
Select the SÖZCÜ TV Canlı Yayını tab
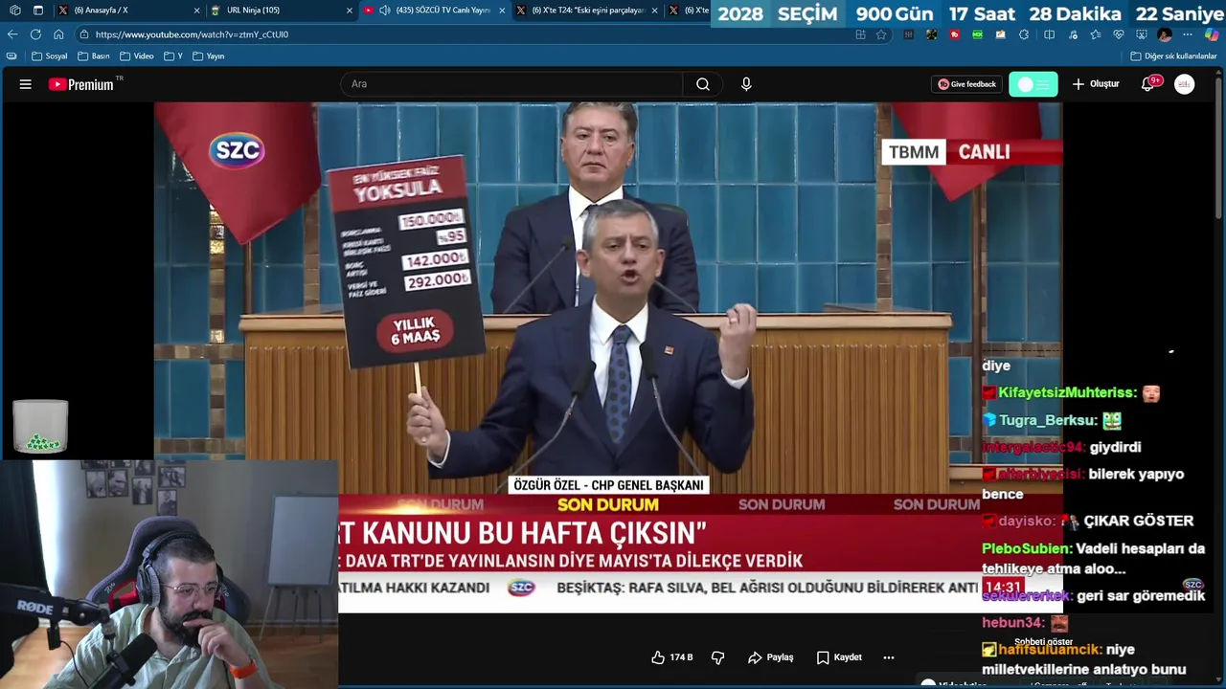[x=436, y=11]
